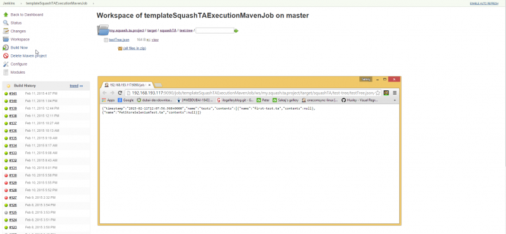Click the zip archive box icon
Image resolution: width=506 pixels, height=234 pixels.
pyautogui.click(x=120, y=49)
